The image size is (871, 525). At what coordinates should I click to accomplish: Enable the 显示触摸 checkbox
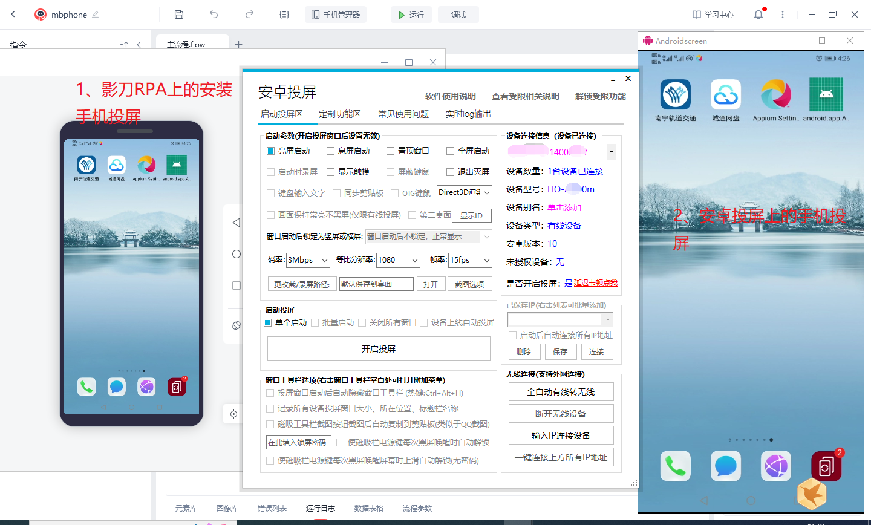click(330, 172)
